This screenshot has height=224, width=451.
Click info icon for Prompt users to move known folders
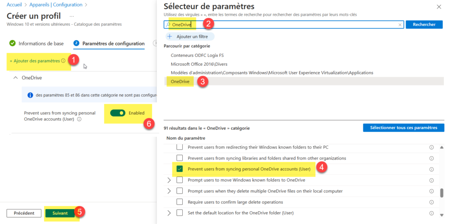pos(432,180)
